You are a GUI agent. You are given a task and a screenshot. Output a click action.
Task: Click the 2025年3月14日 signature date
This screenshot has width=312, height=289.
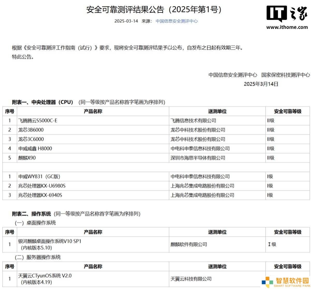[x=261, y=84]
